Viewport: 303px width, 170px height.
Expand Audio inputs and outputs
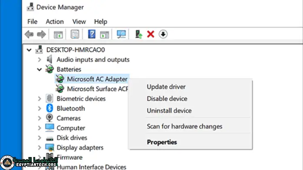40,59
